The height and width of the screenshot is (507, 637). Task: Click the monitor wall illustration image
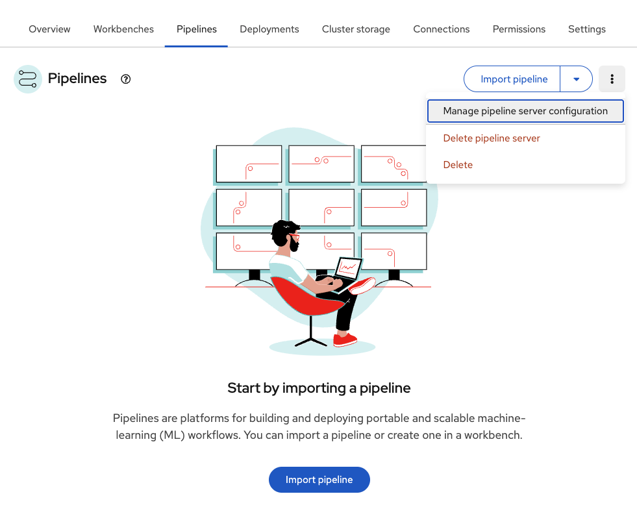click(318, 240)
